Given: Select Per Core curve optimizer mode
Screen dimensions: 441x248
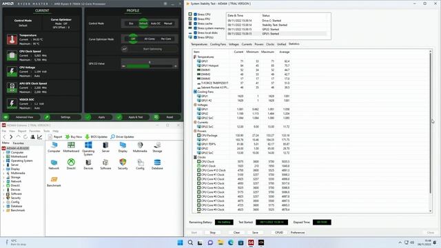Looking at the screenshot, I should (166, 39).
